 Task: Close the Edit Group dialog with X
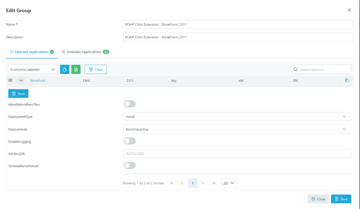(x=349, y=10)
